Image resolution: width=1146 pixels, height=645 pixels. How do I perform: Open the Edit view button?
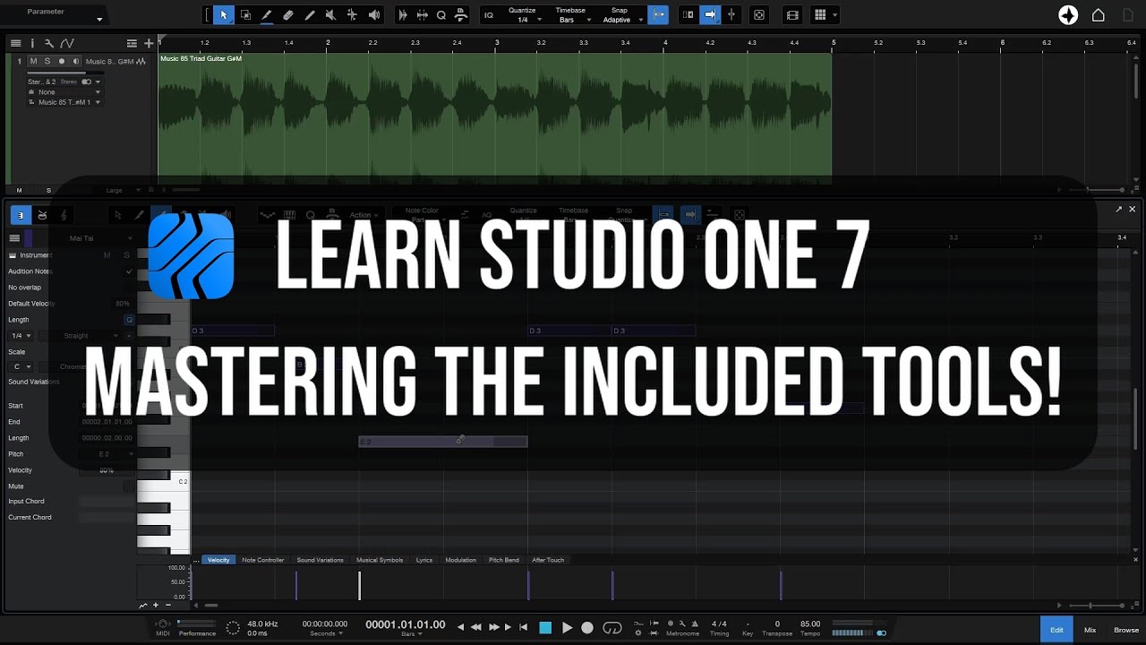coord(1056,630)
